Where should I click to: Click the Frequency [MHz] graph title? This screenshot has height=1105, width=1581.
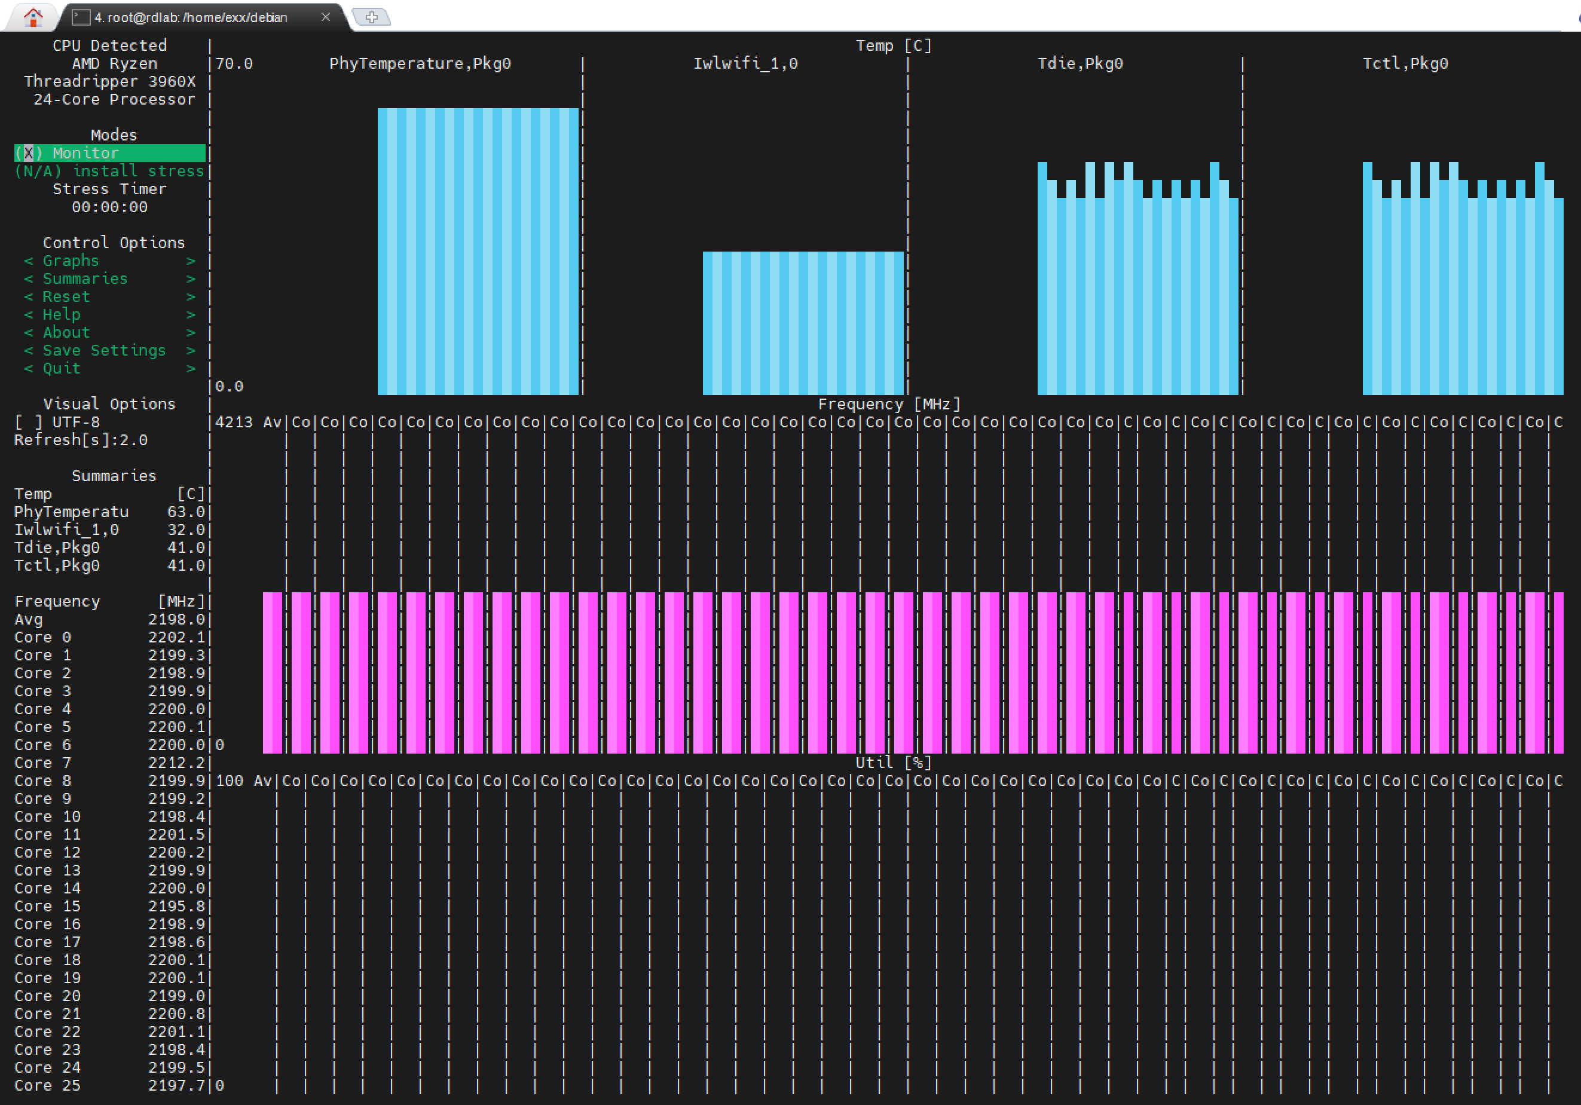tap(889, 404)
